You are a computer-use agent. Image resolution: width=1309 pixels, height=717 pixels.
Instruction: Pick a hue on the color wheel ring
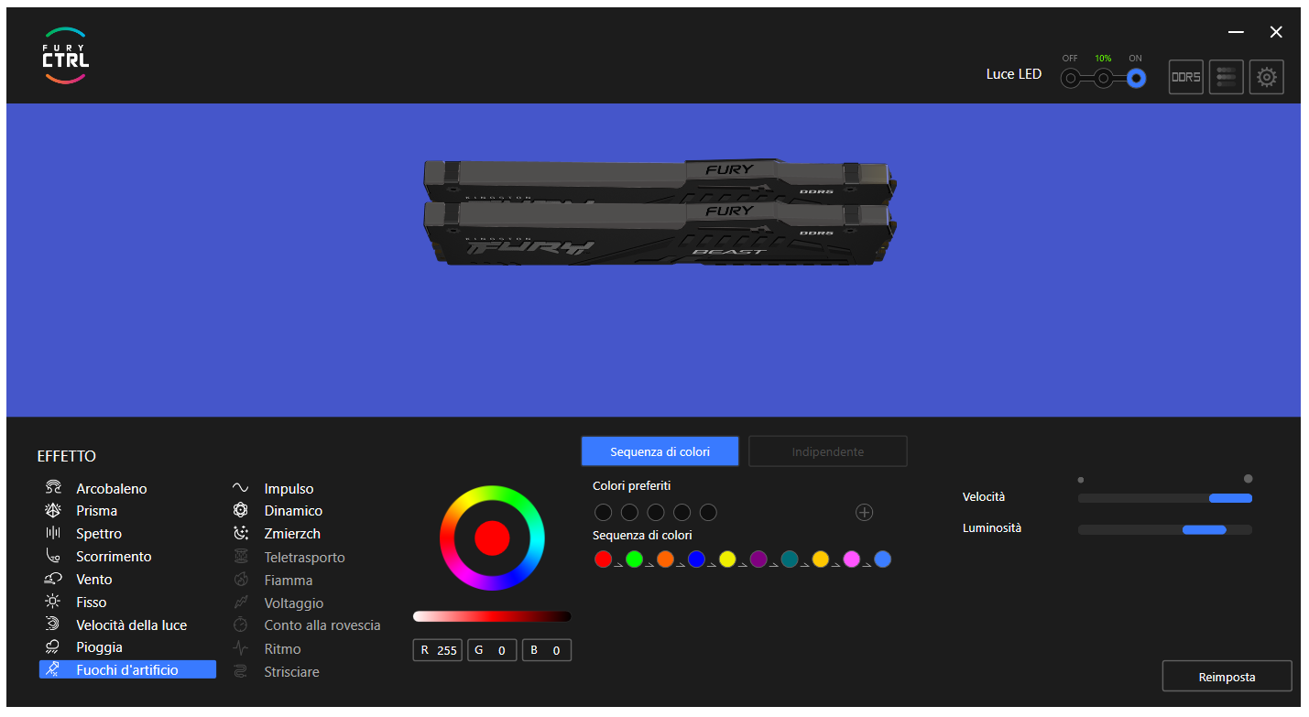coord(492,494)
